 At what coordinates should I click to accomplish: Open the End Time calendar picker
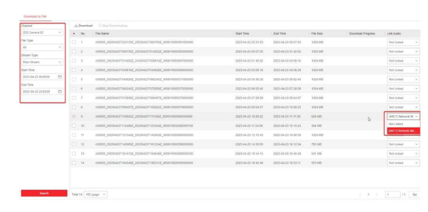point(60,92)
